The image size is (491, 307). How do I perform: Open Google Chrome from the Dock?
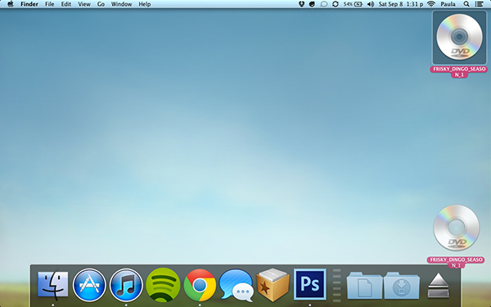[200, 285]
